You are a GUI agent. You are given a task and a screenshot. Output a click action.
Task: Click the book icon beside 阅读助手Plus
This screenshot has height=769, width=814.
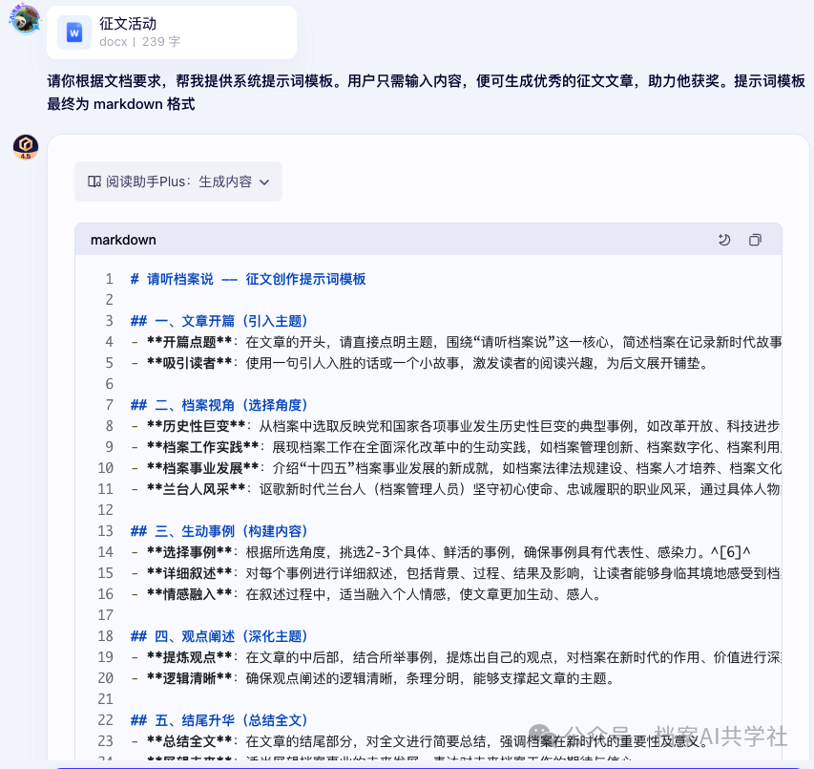tap(94, 182)
